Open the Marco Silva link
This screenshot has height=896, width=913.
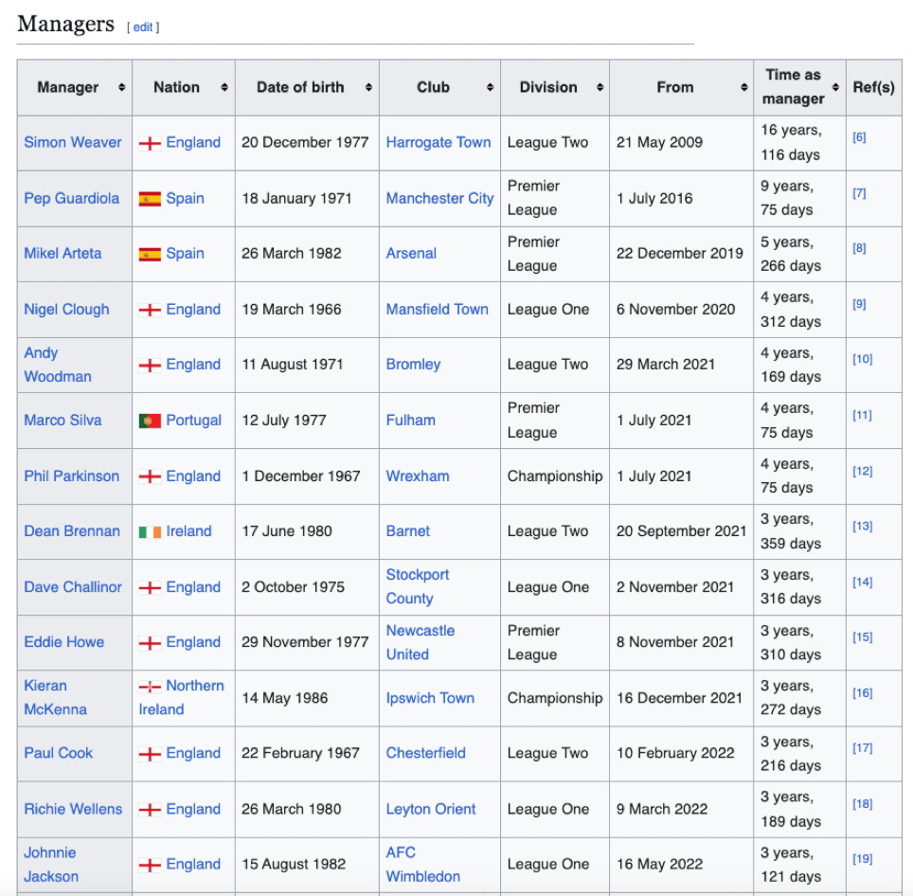(63, 421)
